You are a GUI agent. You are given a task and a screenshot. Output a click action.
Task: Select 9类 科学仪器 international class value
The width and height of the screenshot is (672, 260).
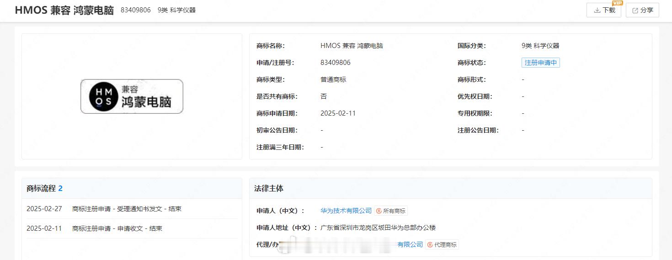[540, 46]
